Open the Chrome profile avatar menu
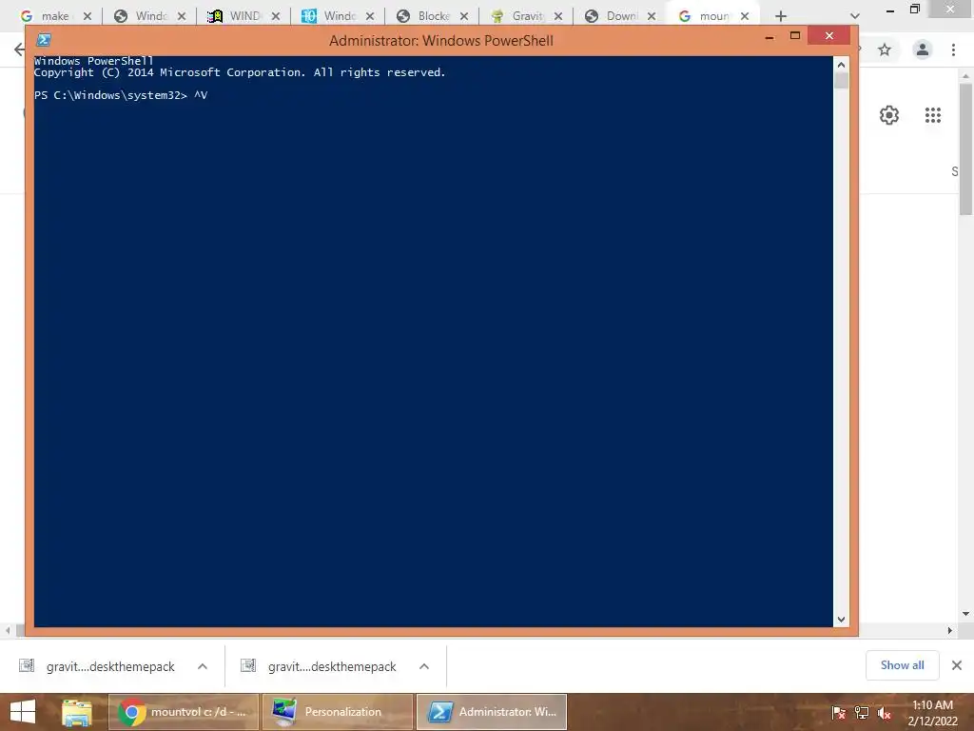974x731 pixels. pyautogui.click(x=923, y=49)
